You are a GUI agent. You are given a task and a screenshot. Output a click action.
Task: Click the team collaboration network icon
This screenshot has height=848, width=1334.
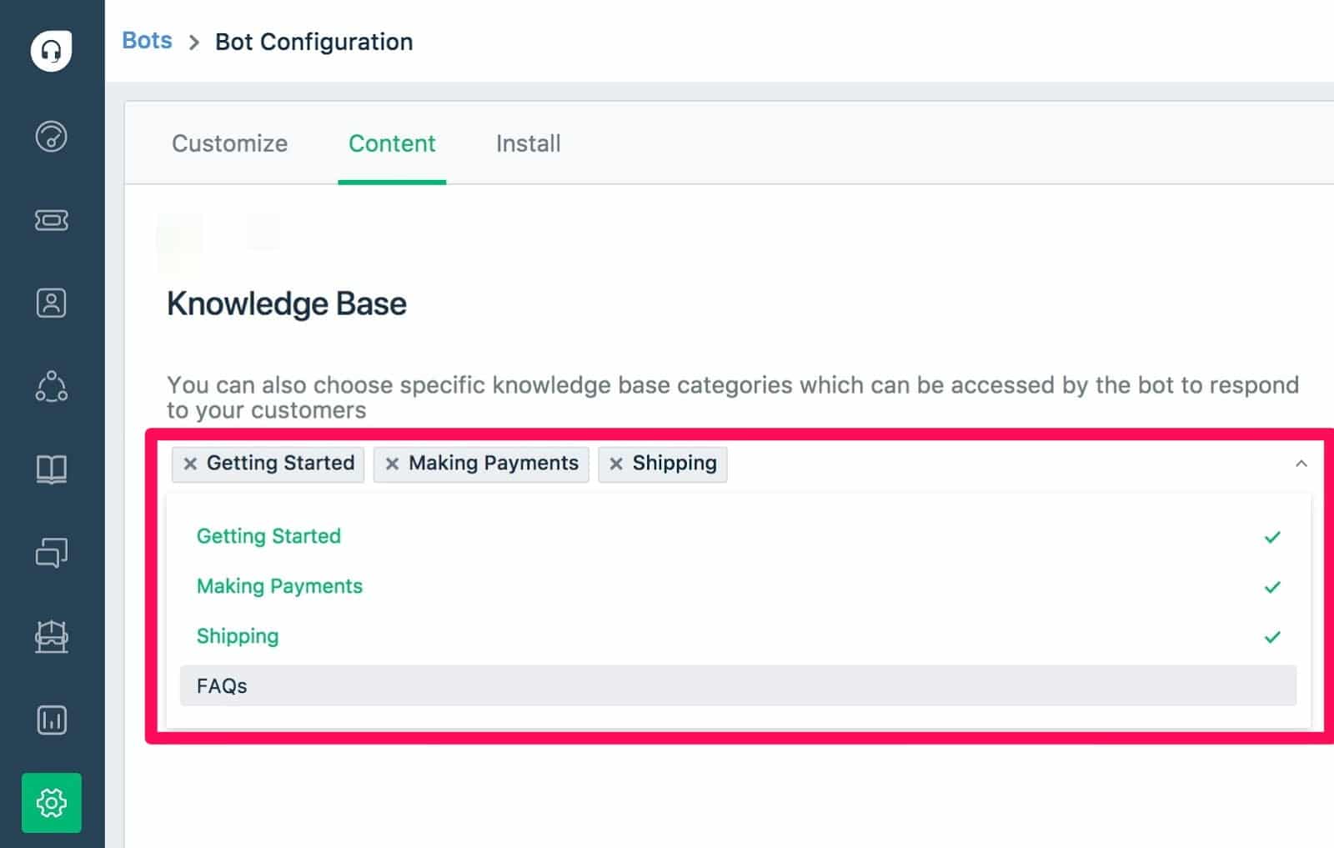pyautogui.click(x=52, y=386)
